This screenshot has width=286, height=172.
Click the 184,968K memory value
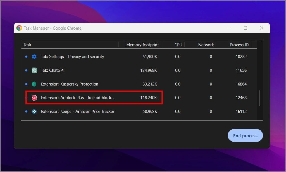point(149,70)
